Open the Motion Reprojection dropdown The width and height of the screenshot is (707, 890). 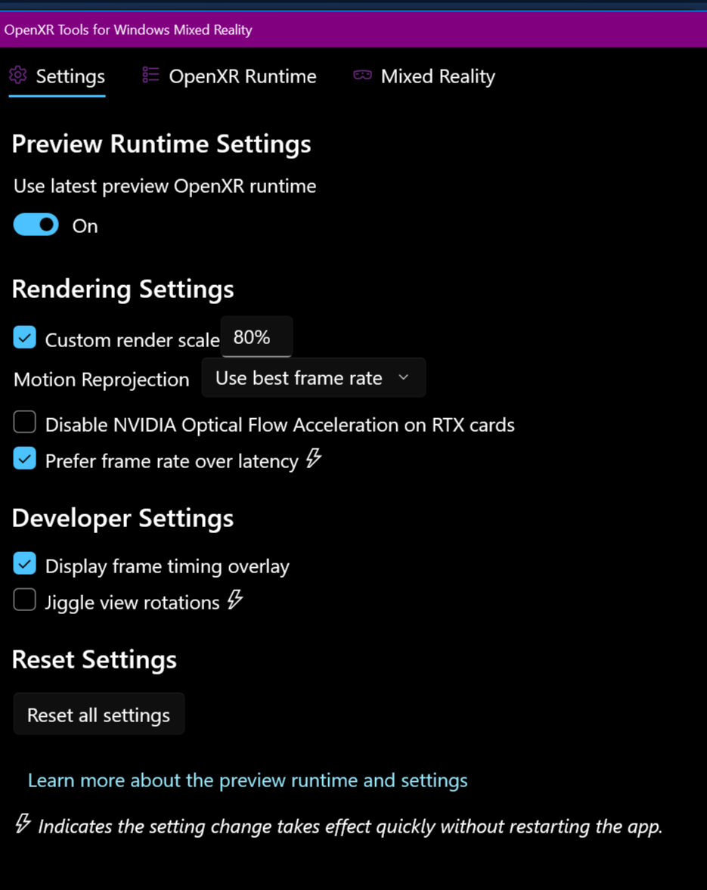(313, 378)
